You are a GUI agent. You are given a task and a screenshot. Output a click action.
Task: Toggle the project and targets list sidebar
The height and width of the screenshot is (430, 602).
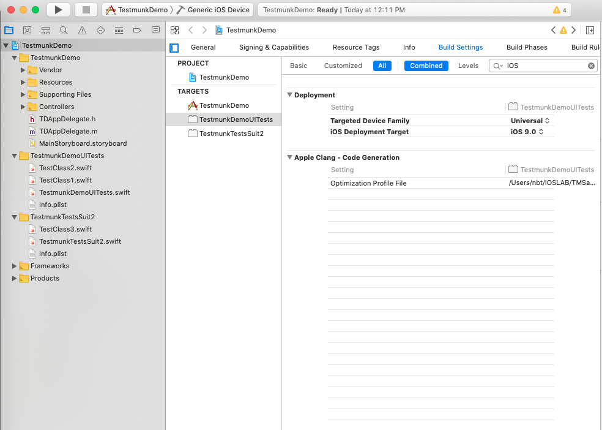coord(174,48)
